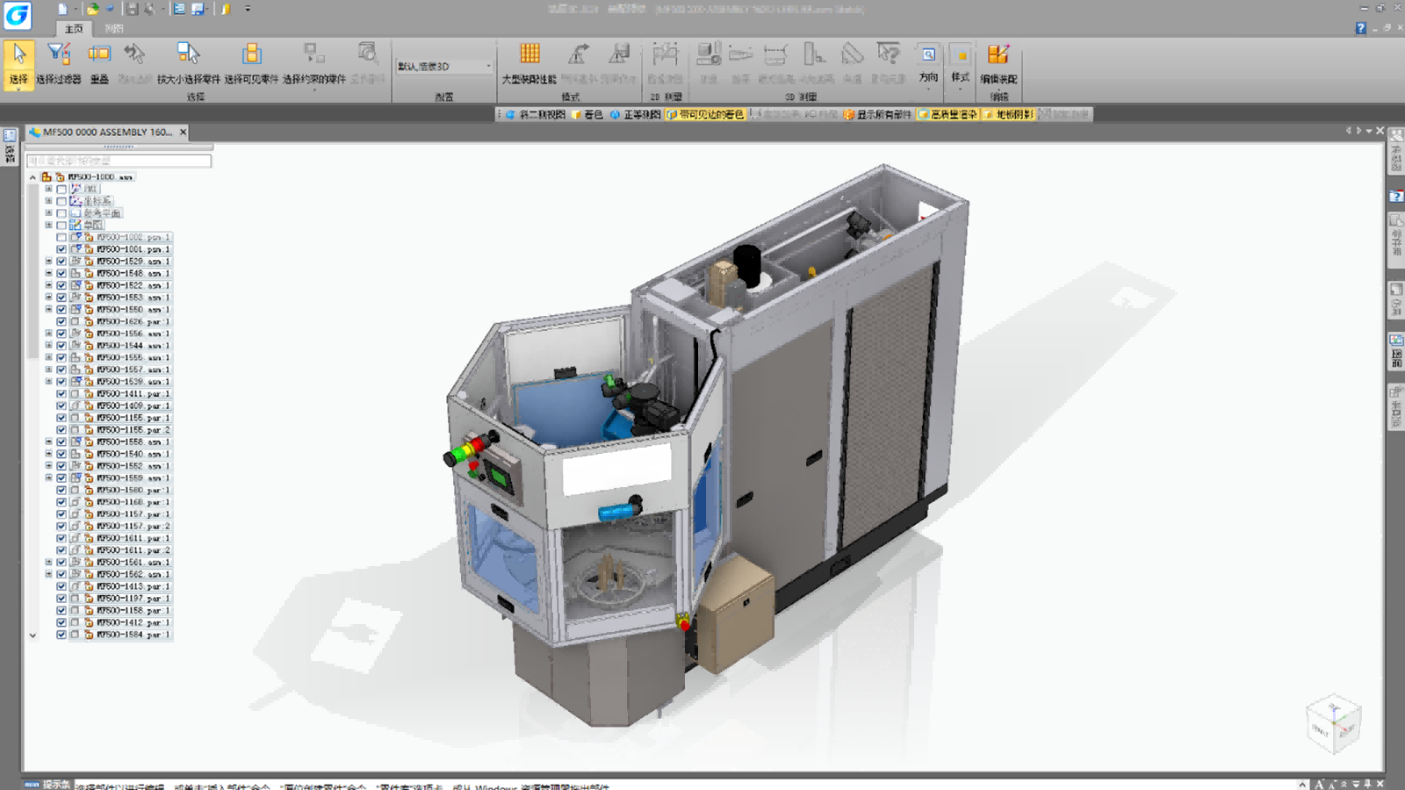The image size is (1405, 790).
Task: Open the 编辑装配 edit assembly tool
Action: click(998, 64)
